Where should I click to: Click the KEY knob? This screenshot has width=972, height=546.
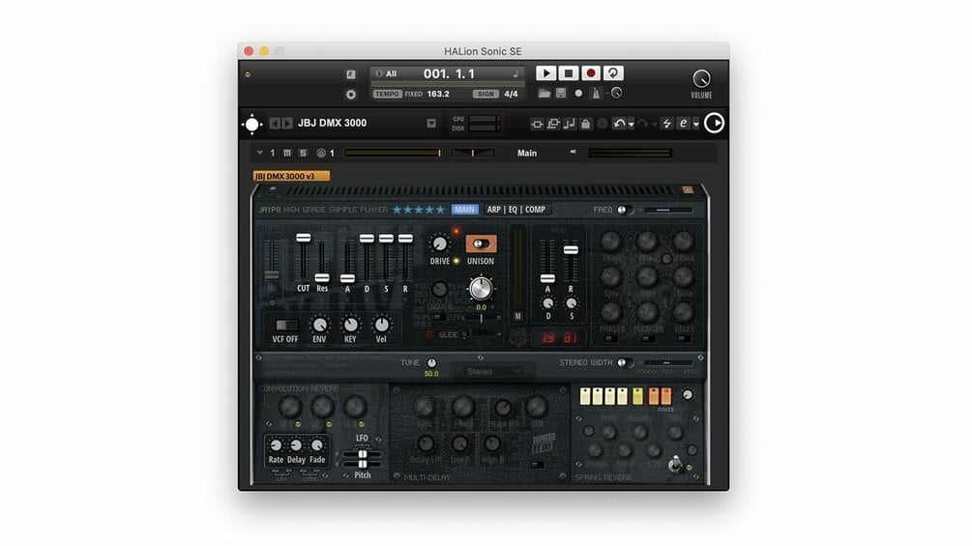(350, 325)
